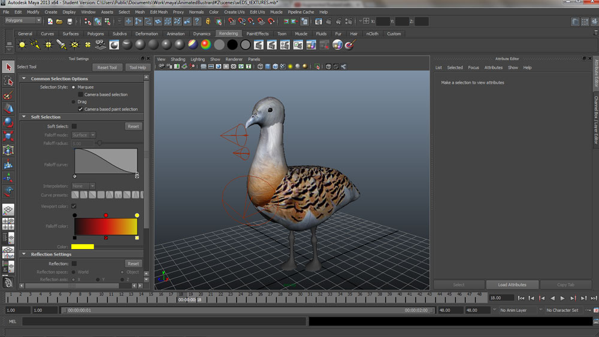The height and width of the screenshot is (337, 599).
Task: Switch to the Dynamics shelf tab
Action: tap(201, 34)
